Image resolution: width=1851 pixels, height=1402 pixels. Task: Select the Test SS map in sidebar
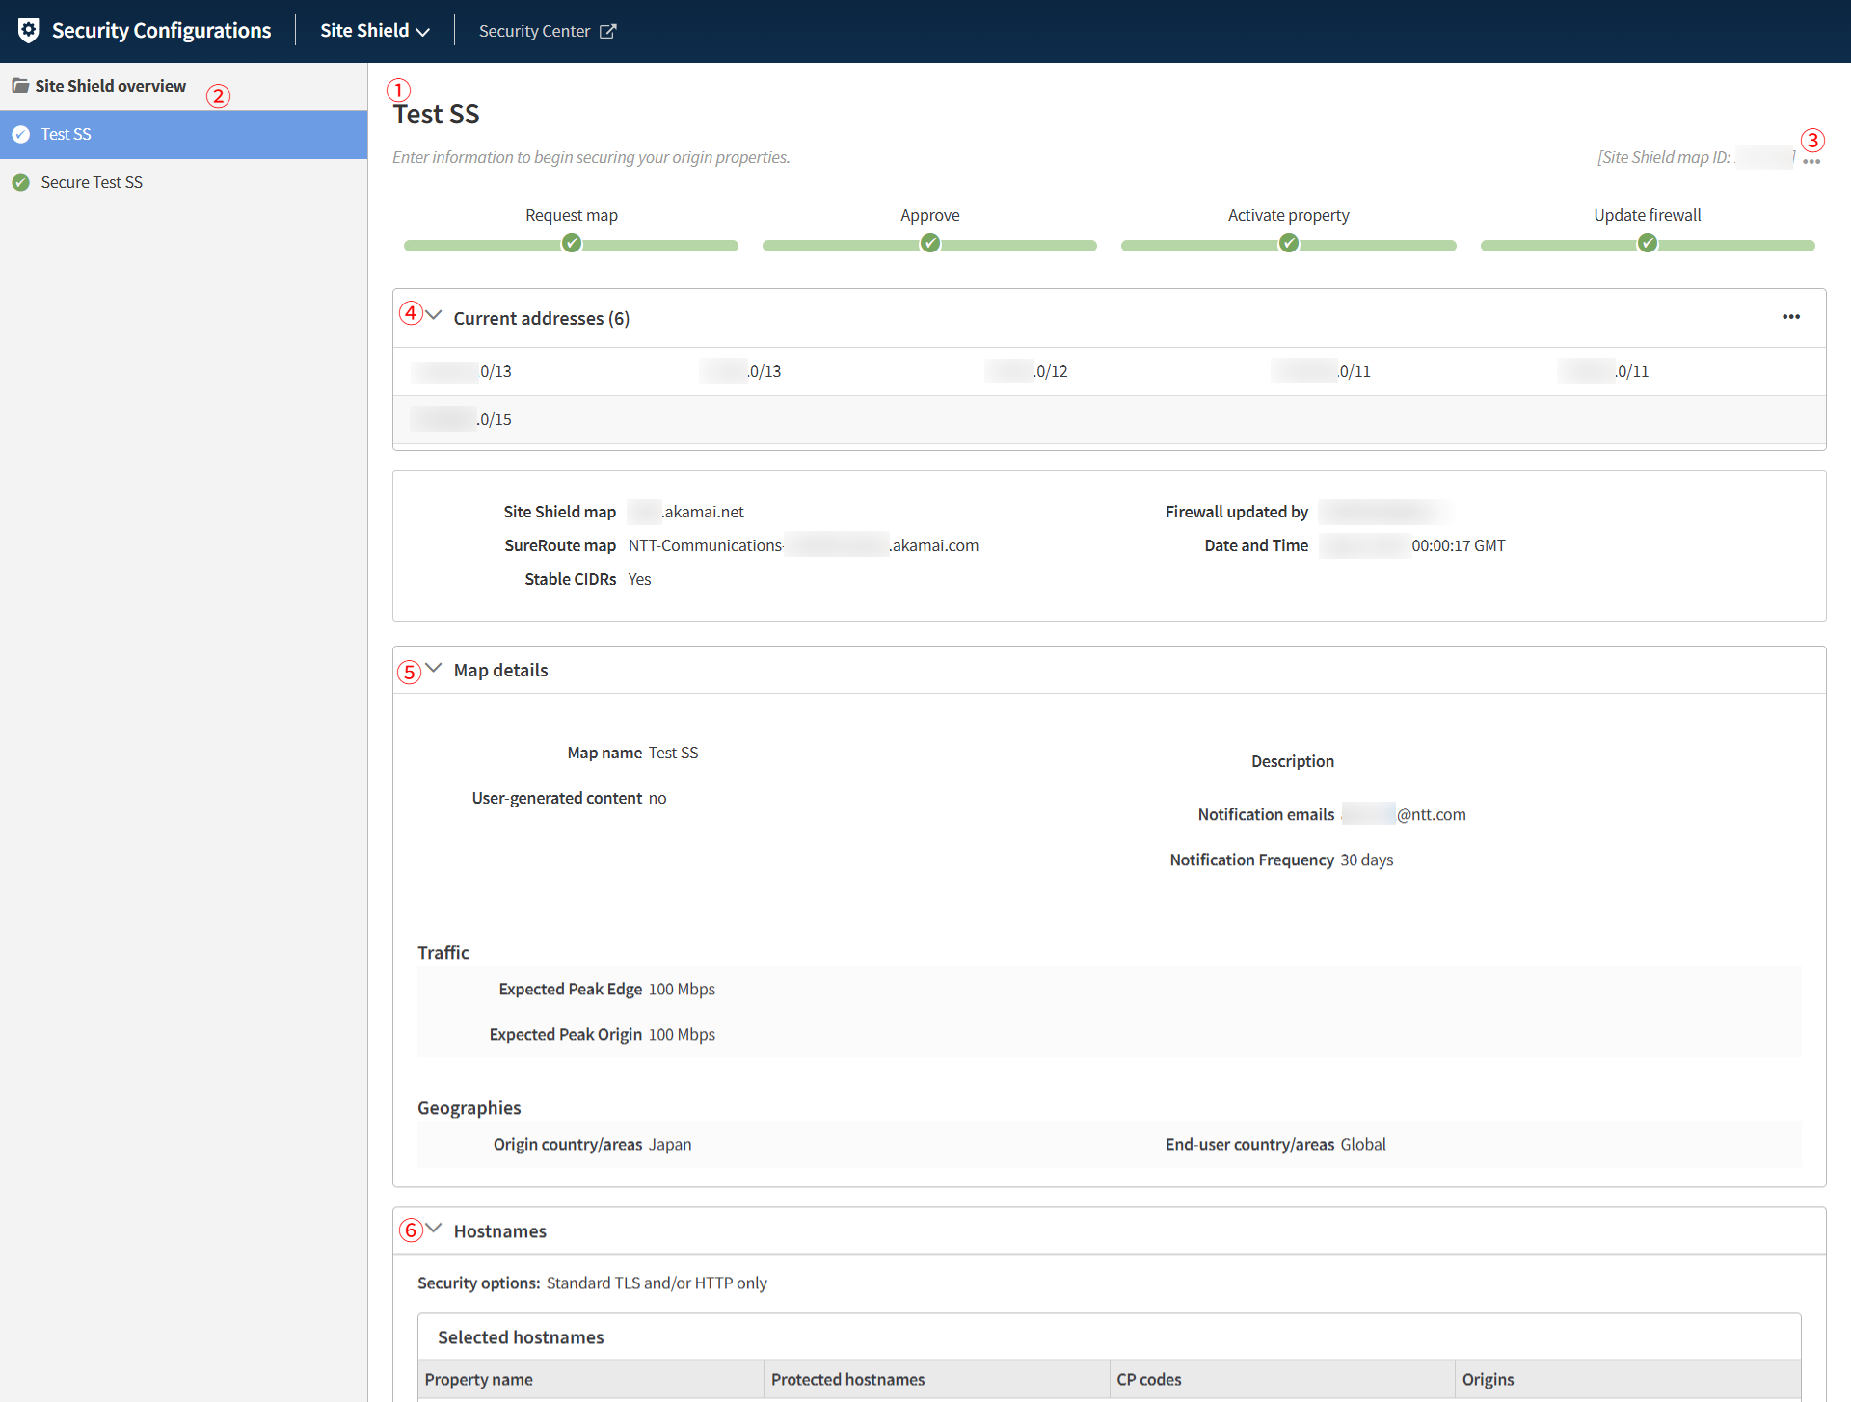coord(67,134)
